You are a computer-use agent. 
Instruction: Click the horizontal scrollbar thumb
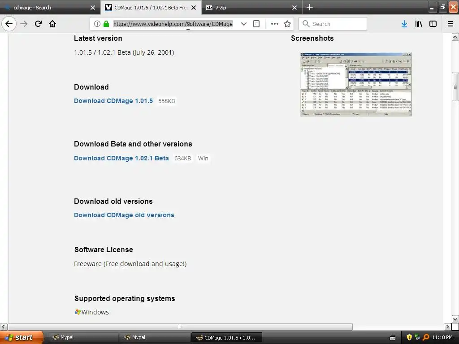(180, 327)
